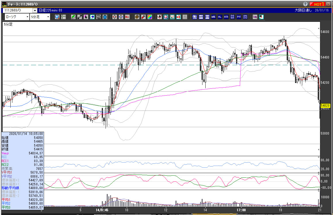Viewport: 333px width, 215px height.
Task: Select the green pencil drawing tool
Action: point(73,17)
